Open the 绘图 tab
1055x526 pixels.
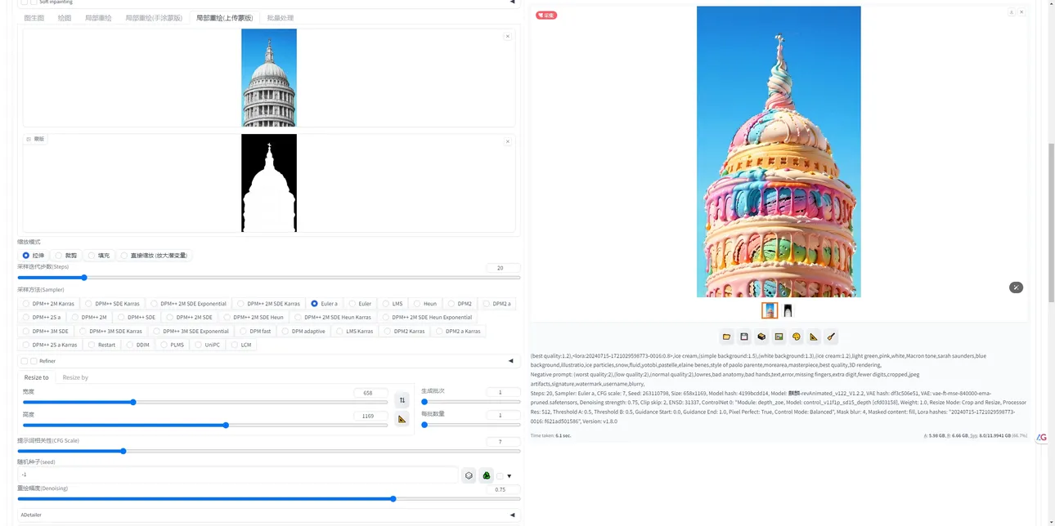(x=65, y=18)
